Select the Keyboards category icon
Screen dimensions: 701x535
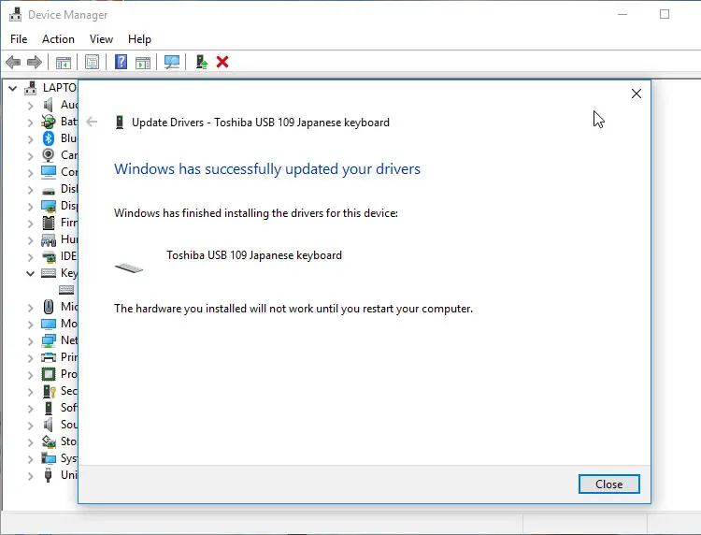[x=49, y=273]
